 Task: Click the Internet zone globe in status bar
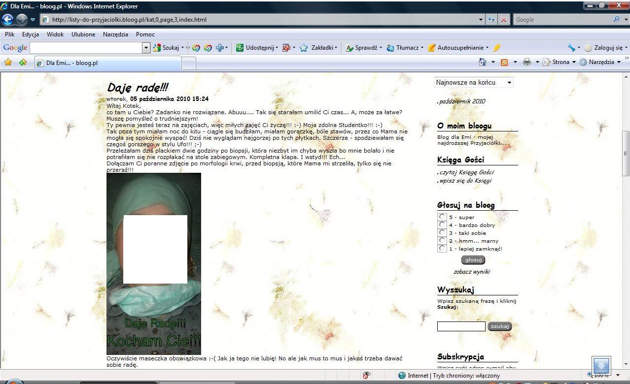[x=402, y=376]
